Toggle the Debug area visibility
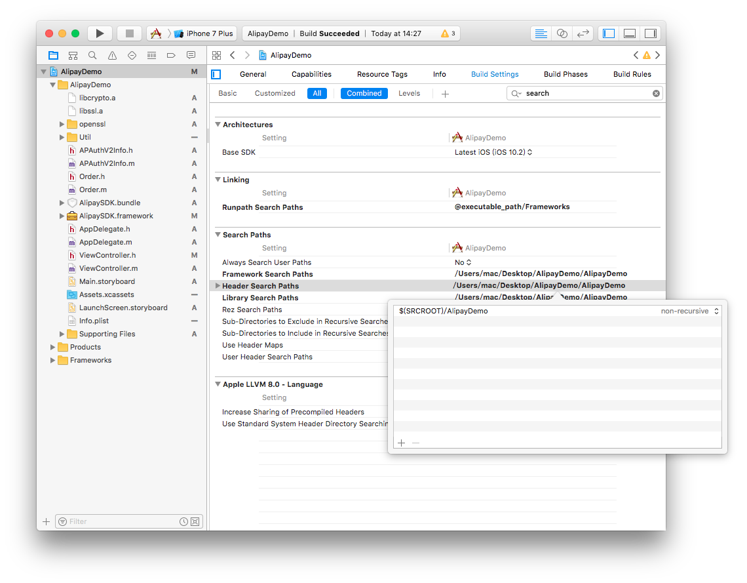This screenshot has height=583, width=747. pos(629,33)
